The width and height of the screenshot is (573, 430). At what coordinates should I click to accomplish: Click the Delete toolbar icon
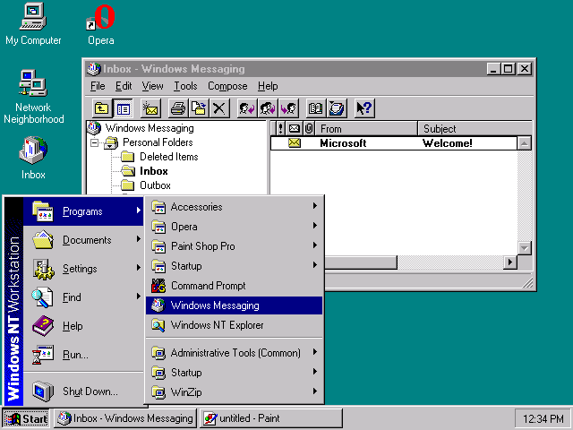tap(219, 108)
